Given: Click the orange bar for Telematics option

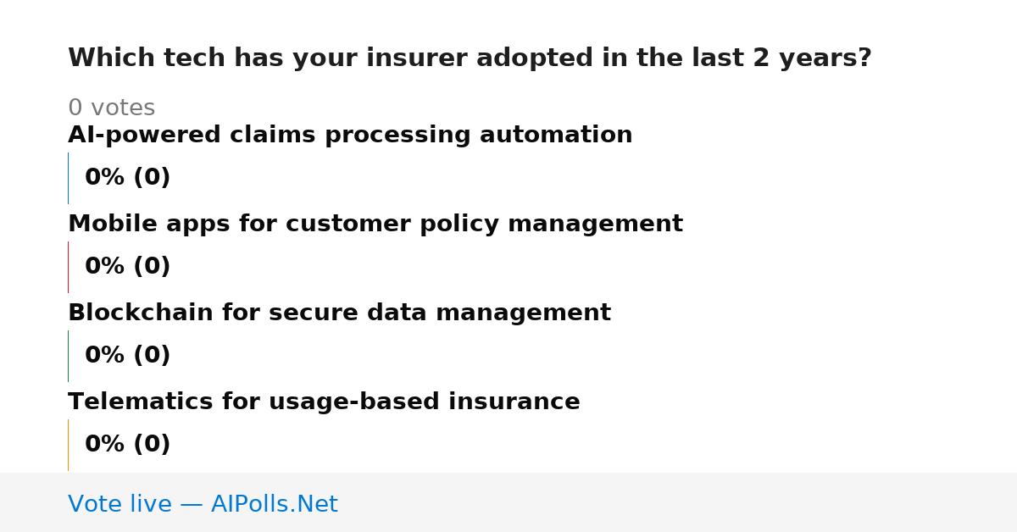Looking at the screenshot, I should coord(68,445).
